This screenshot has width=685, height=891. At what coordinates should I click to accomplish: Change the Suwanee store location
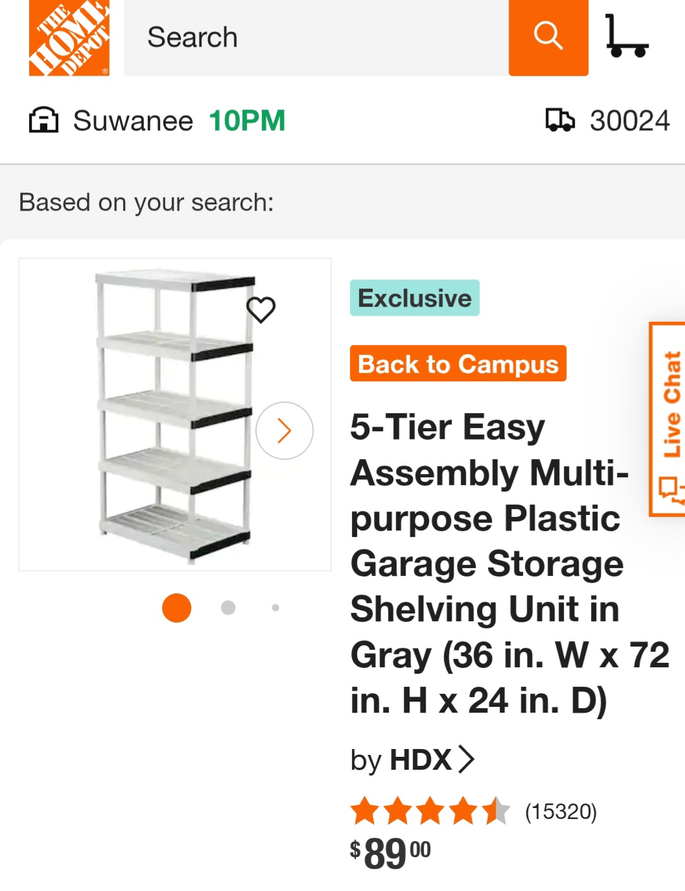click(x=133, y=121)
